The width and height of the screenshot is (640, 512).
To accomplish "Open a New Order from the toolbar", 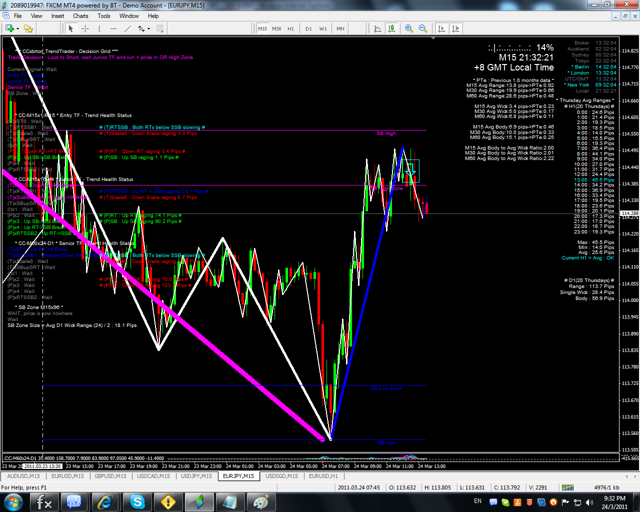I will [10, 28].
